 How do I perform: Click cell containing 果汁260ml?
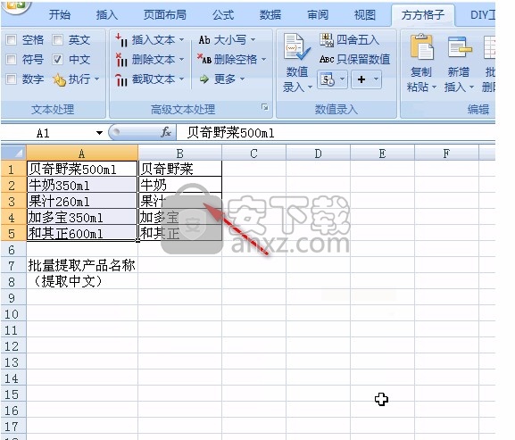82,201
